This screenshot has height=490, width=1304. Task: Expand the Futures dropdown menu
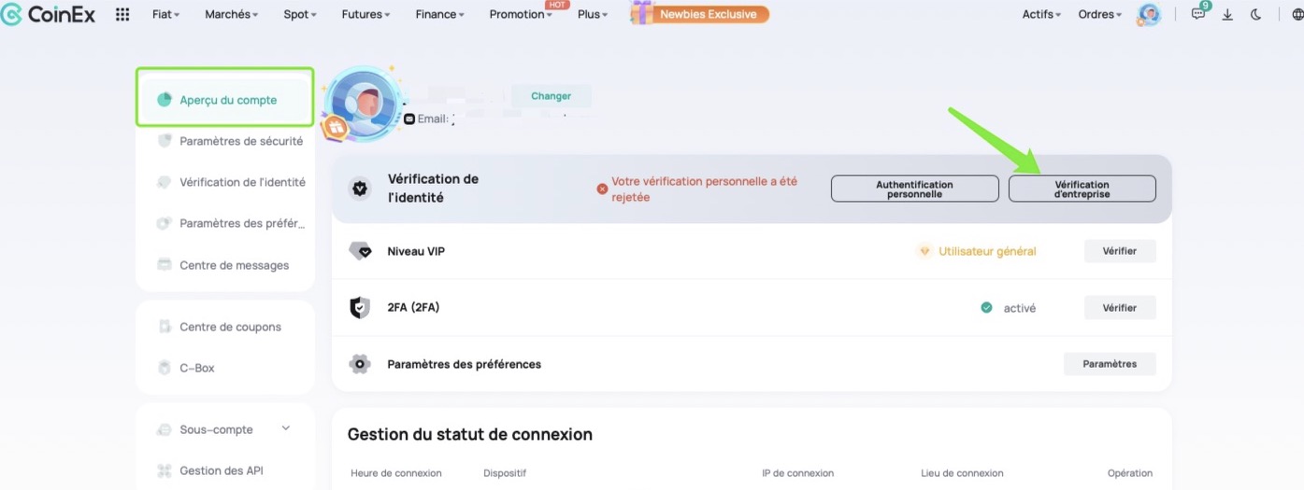tap(365, 14)
